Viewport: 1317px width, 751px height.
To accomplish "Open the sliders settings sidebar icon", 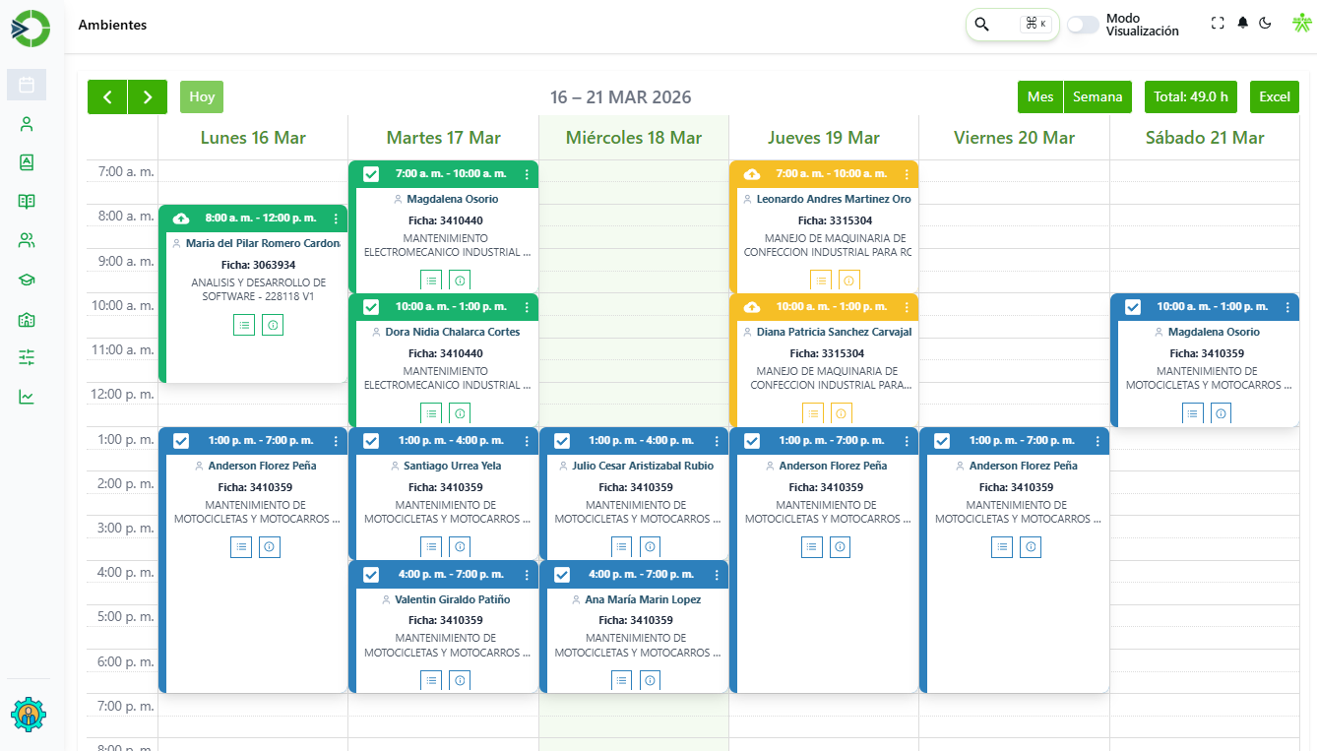I will tap(27, 357).
